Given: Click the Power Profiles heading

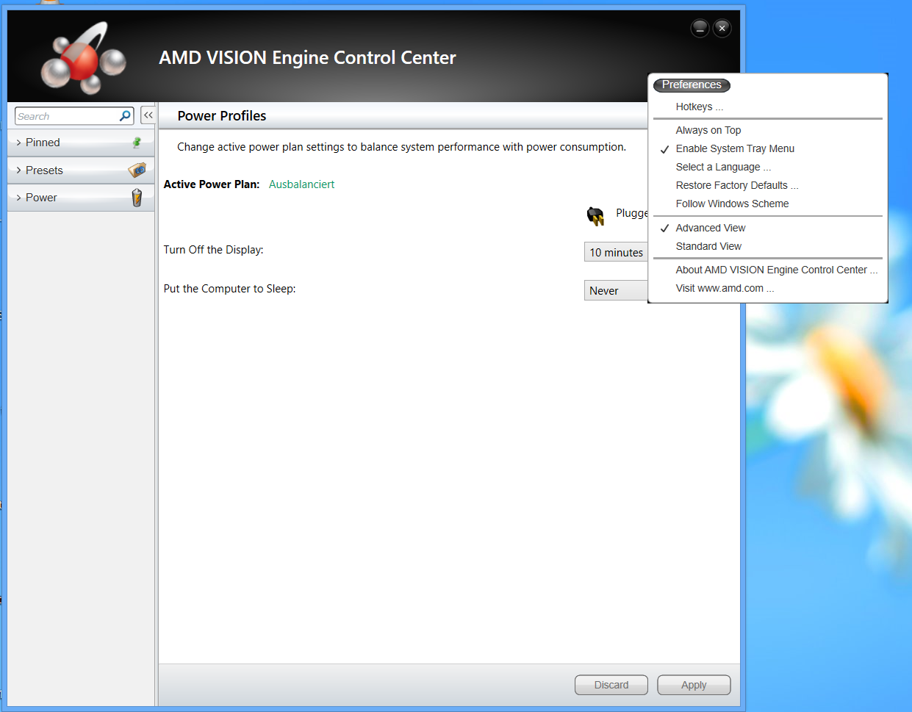Looking at the screenshot, I should pos(222,116).
